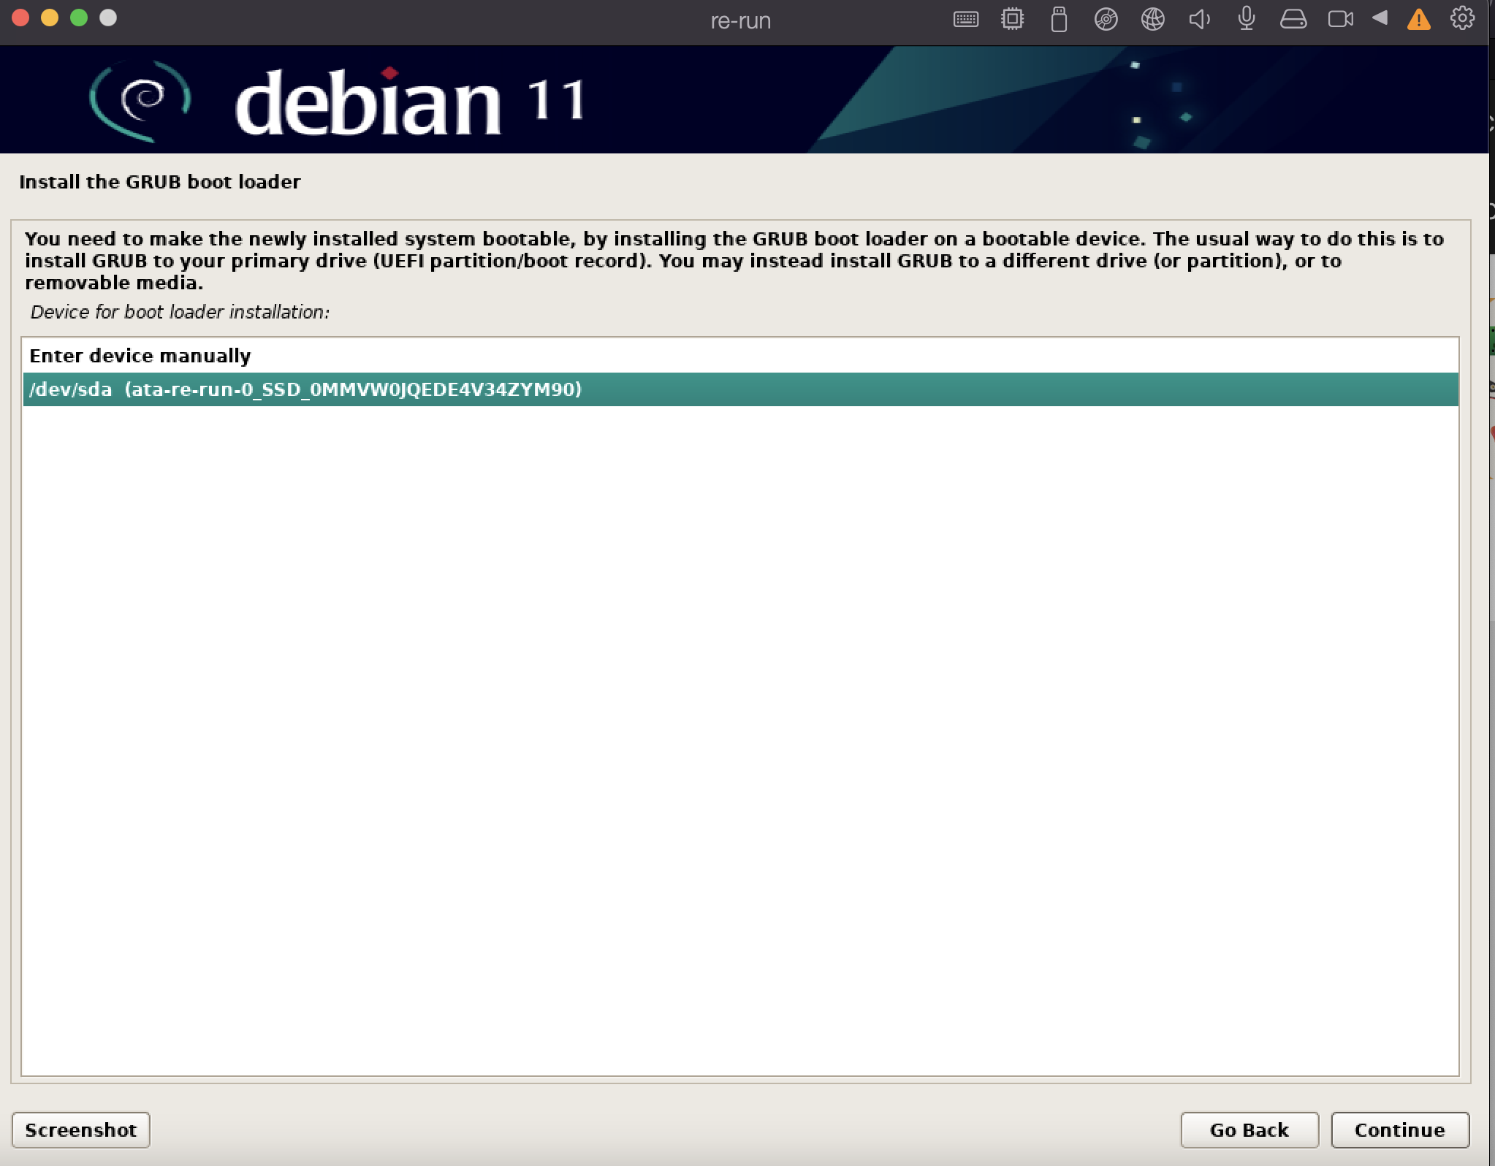Click the gray fourth window dot
1495x1166 pixels.
pos(108,18)
